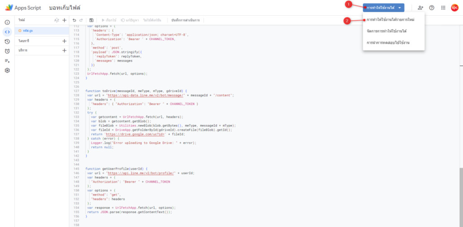Open Project History clock-arrow icon

[x=7, y=42]
